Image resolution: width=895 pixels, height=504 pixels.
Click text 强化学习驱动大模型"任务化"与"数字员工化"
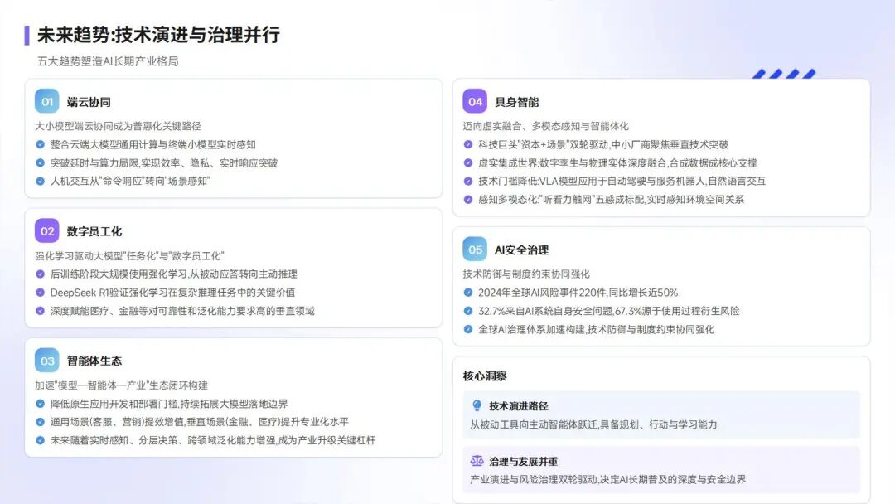coord(129,255)
